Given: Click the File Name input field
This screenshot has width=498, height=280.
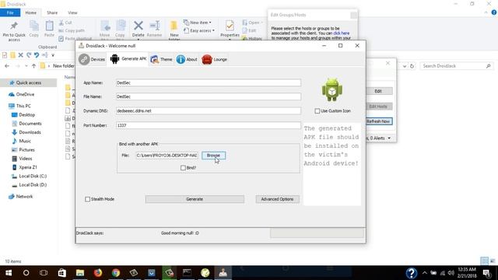Looking at the screenshot, I should click(209, 96).
